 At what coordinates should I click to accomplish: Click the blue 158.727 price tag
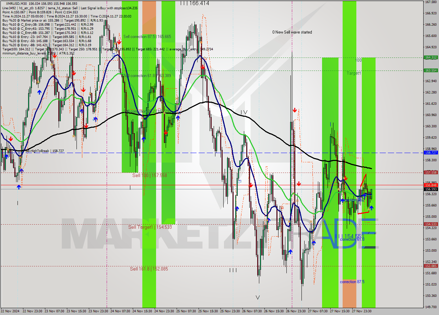click(431, 152)
